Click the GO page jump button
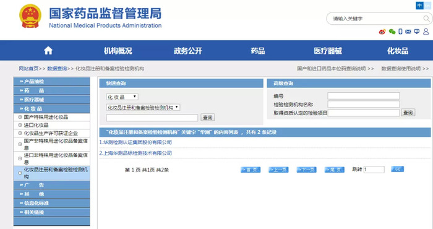 (x=397, y=169)
